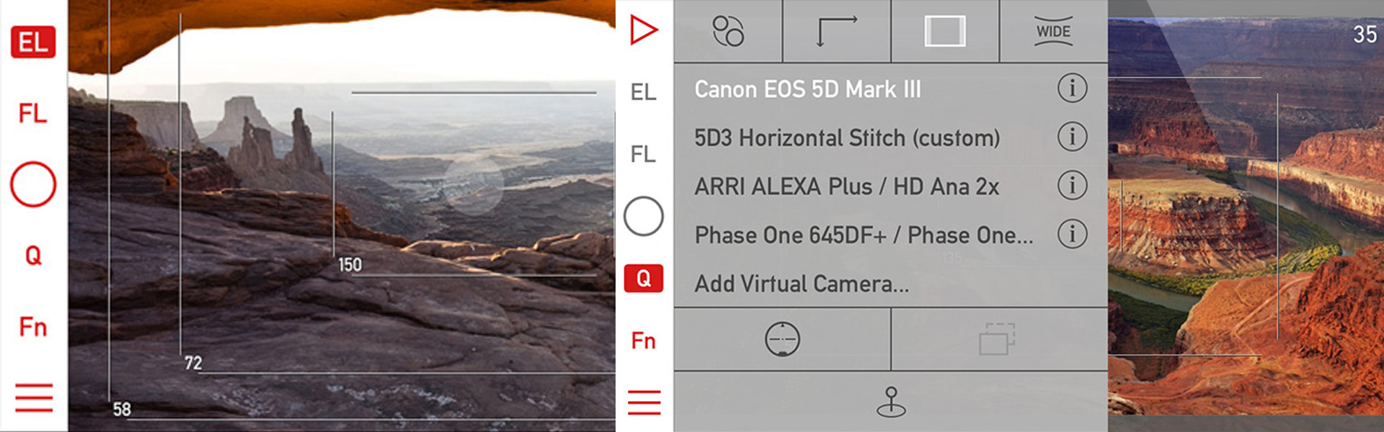The width and height of the screenshot is (1384, 432).
Task: Tap the red play triangle icon
Action: pos(644,30)
